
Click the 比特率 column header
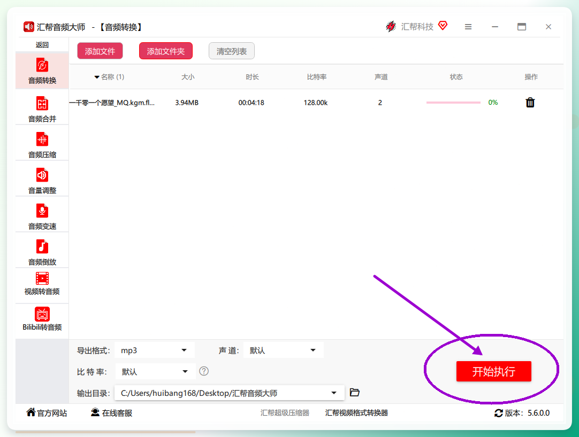(317, 77)
